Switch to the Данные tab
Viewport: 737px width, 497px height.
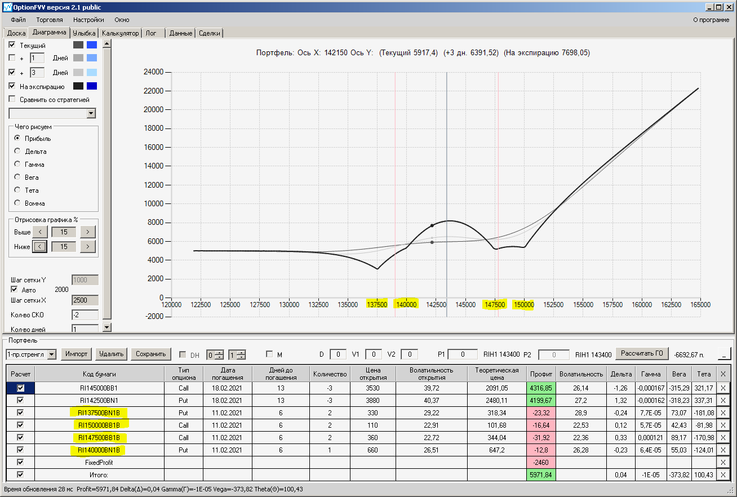tap(181, 33)
